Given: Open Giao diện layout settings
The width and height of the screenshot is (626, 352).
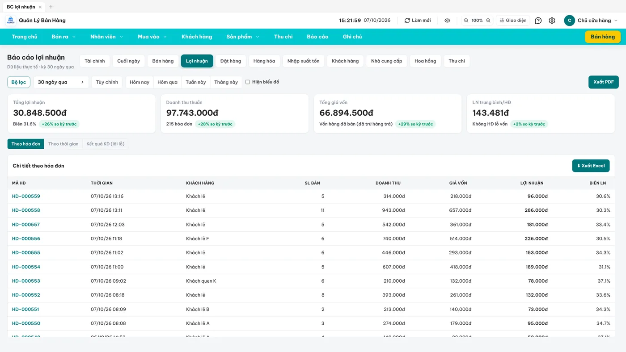Looking at the screenshot, I should (x=513, y=21).
